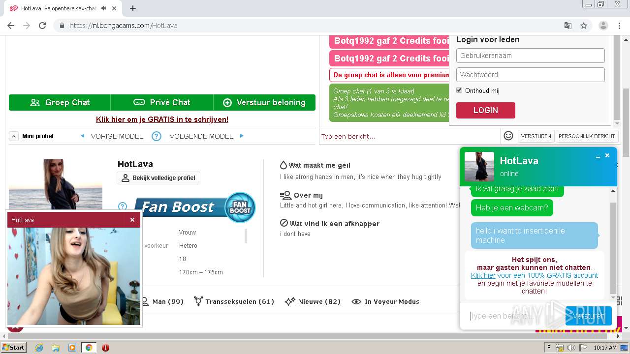Mute the tab audio speaker icon
Screen dimensions: 630x354
[x=104, y=8]
